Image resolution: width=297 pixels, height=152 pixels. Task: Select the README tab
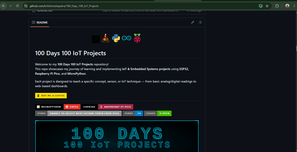coord(40,23)
